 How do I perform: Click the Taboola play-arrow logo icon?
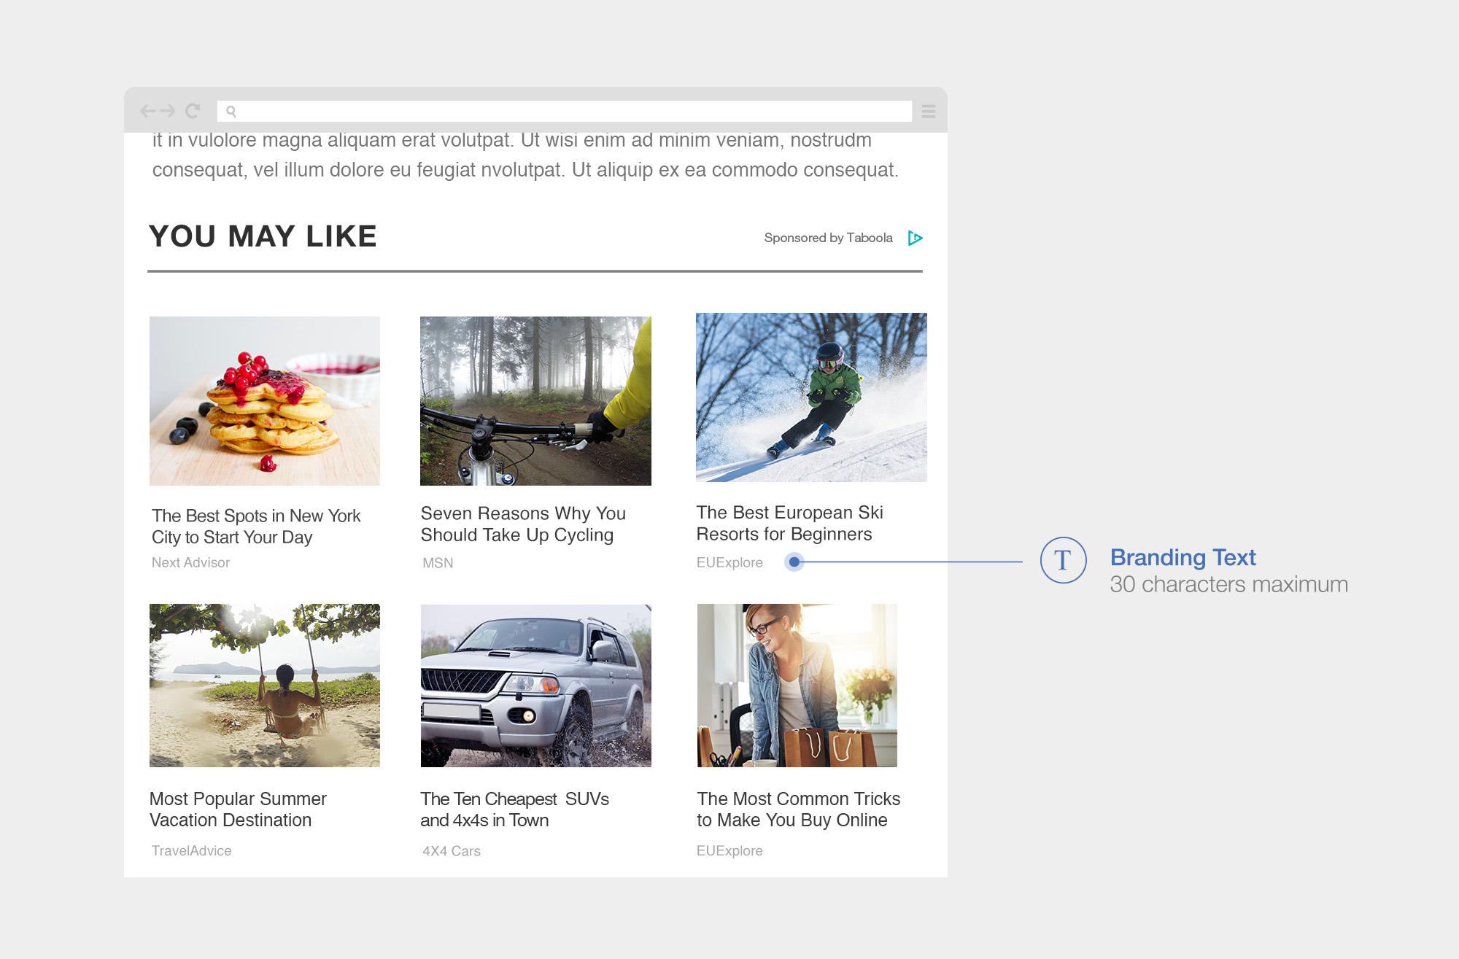pos(915,238)
